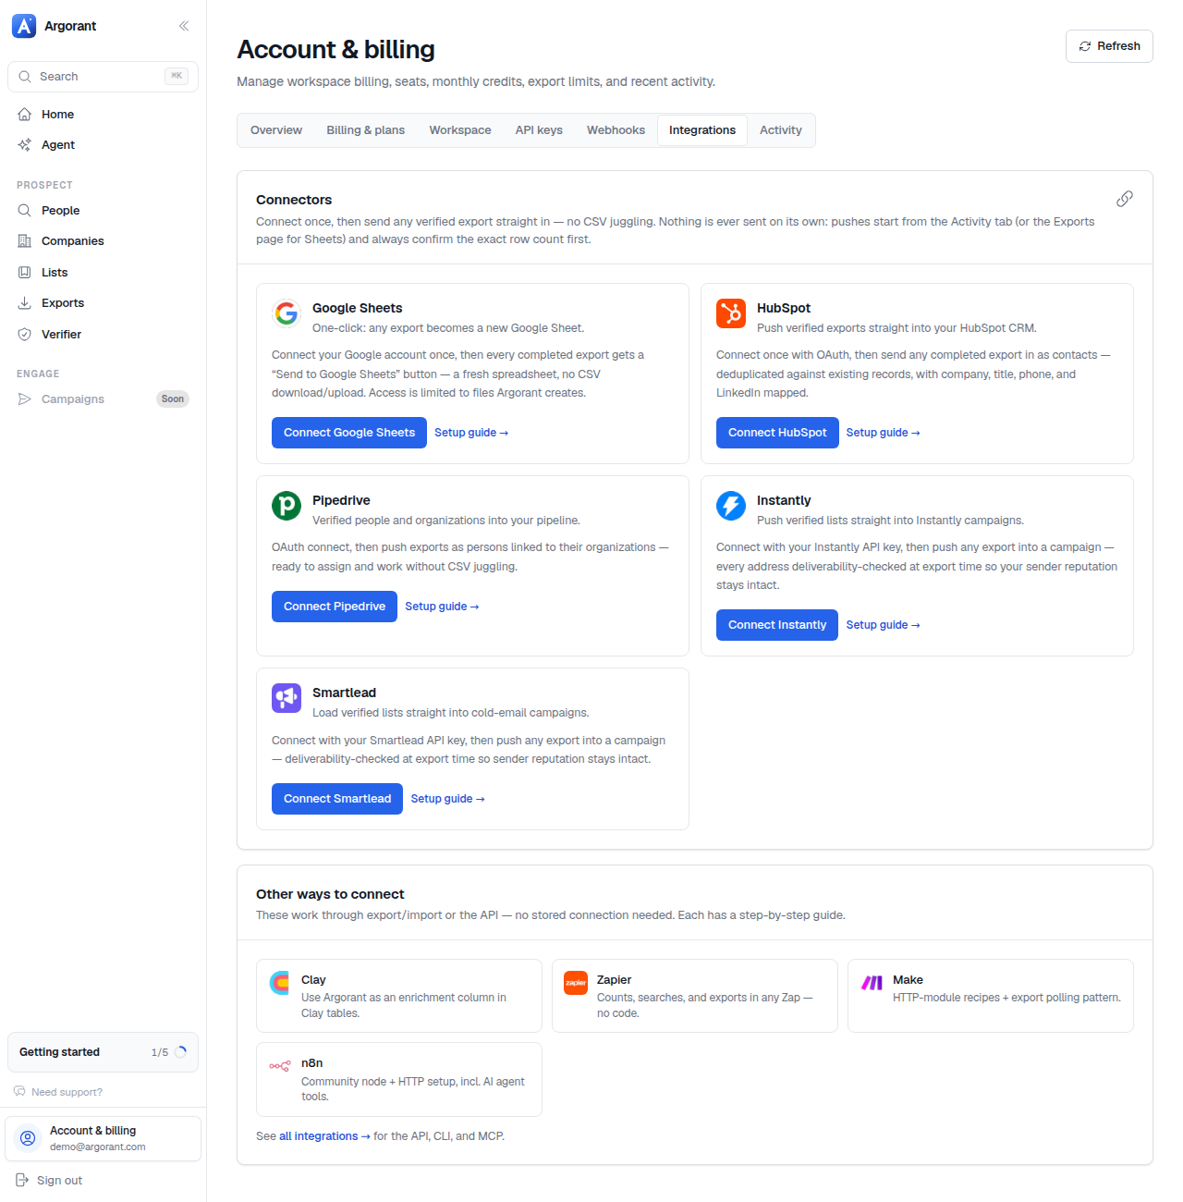Focus the sidebar Search field
1183x1202 pixels.
(x=103, y=77)
